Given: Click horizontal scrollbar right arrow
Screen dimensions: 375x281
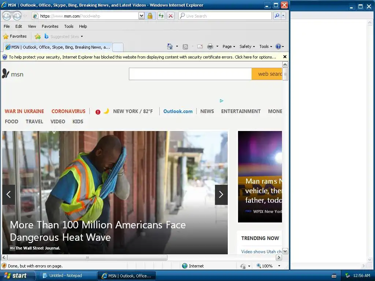Looking at the screenshot, I should (x=279, y=258).
